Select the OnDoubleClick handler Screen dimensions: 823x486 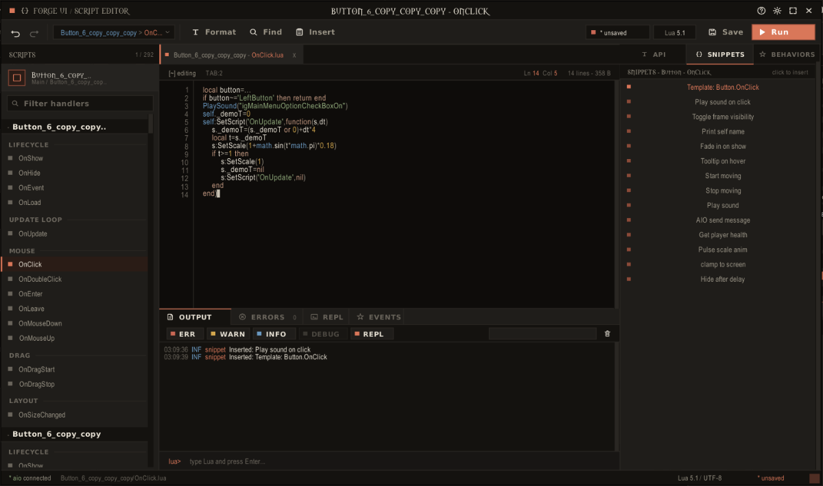point(75,280)
